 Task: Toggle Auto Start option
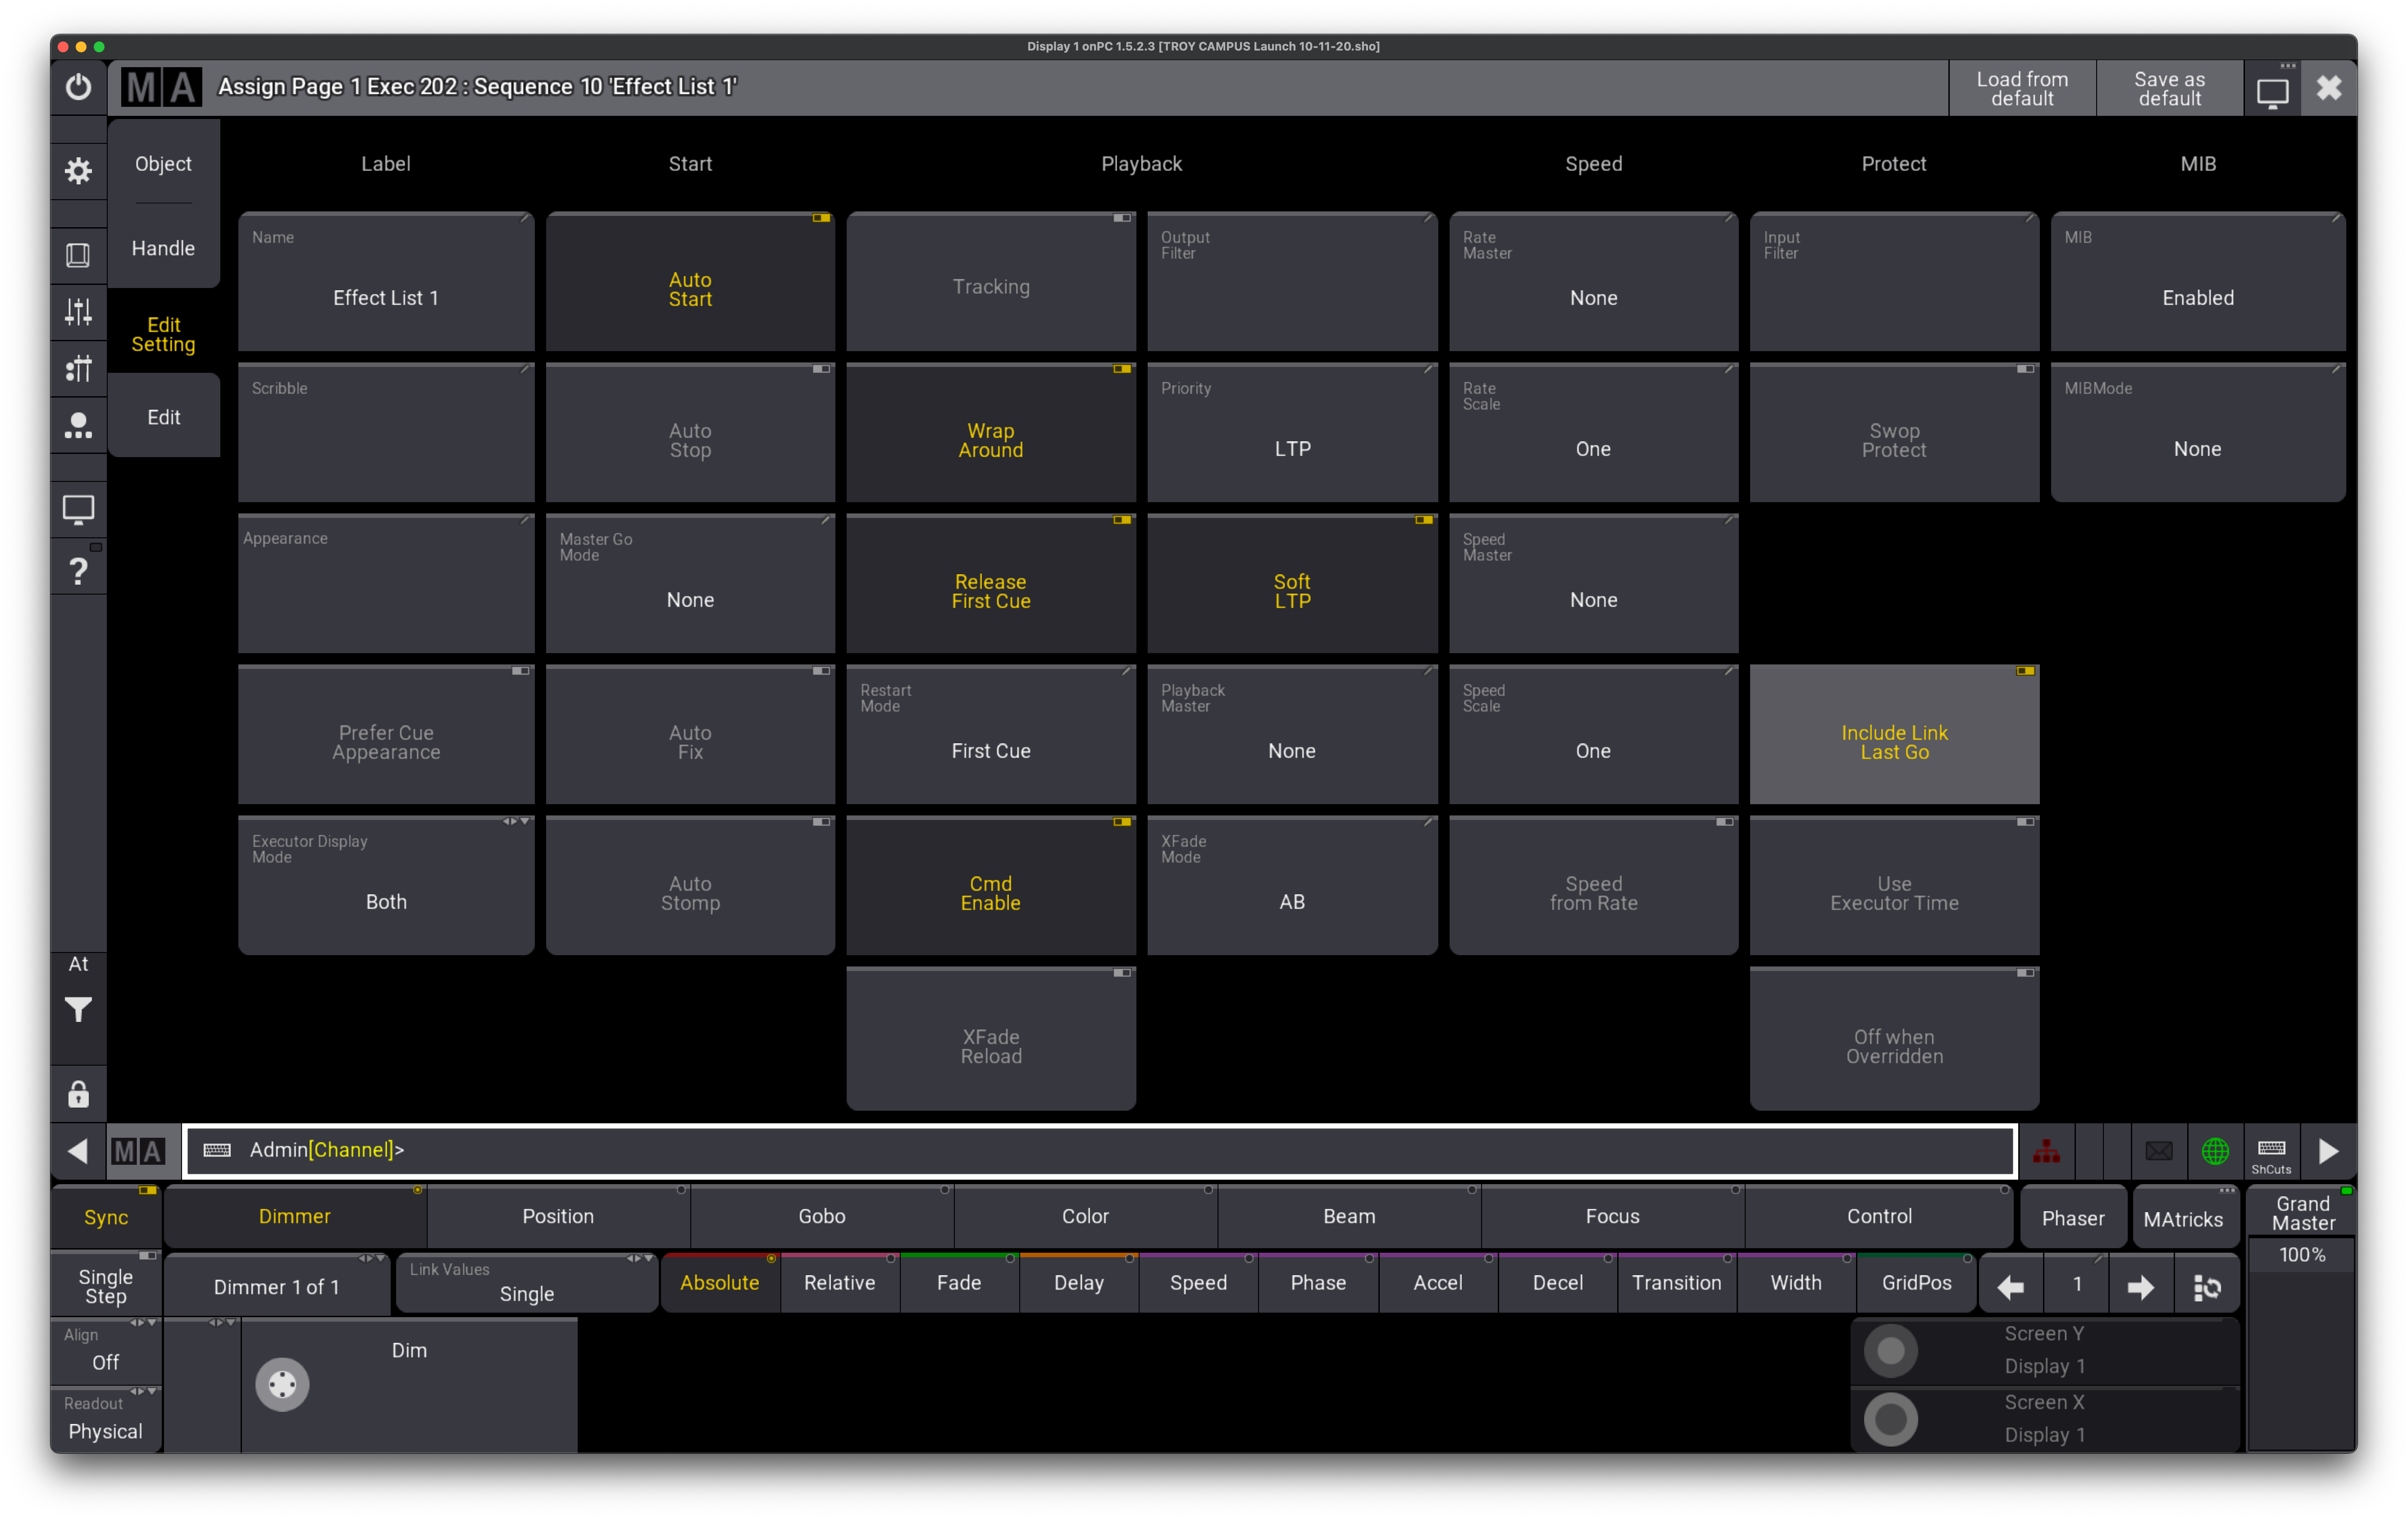pos(690,282)
